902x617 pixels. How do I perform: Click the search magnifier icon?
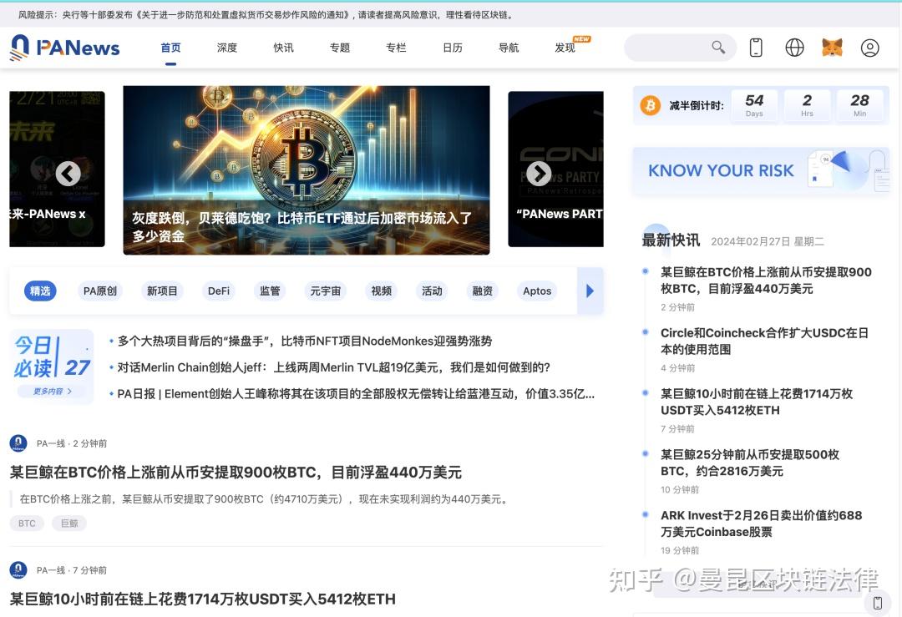[718, 47]
